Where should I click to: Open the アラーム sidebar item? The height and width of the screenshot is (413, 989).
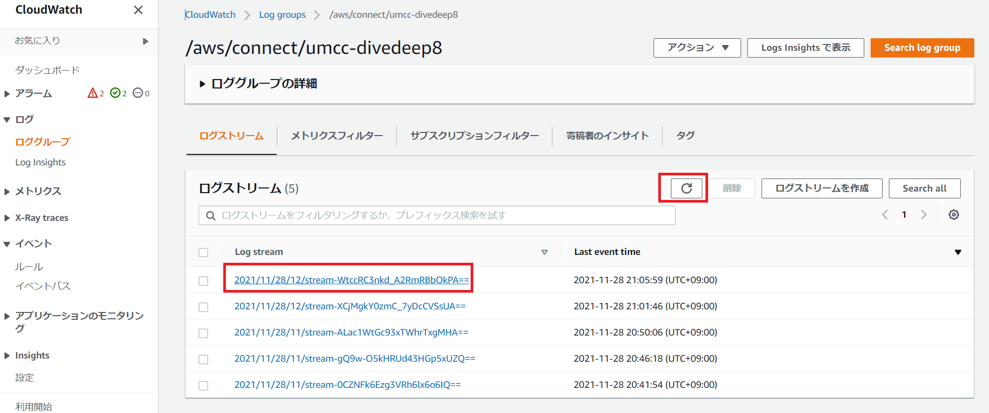pyautogui.click(x=34, y=93)
